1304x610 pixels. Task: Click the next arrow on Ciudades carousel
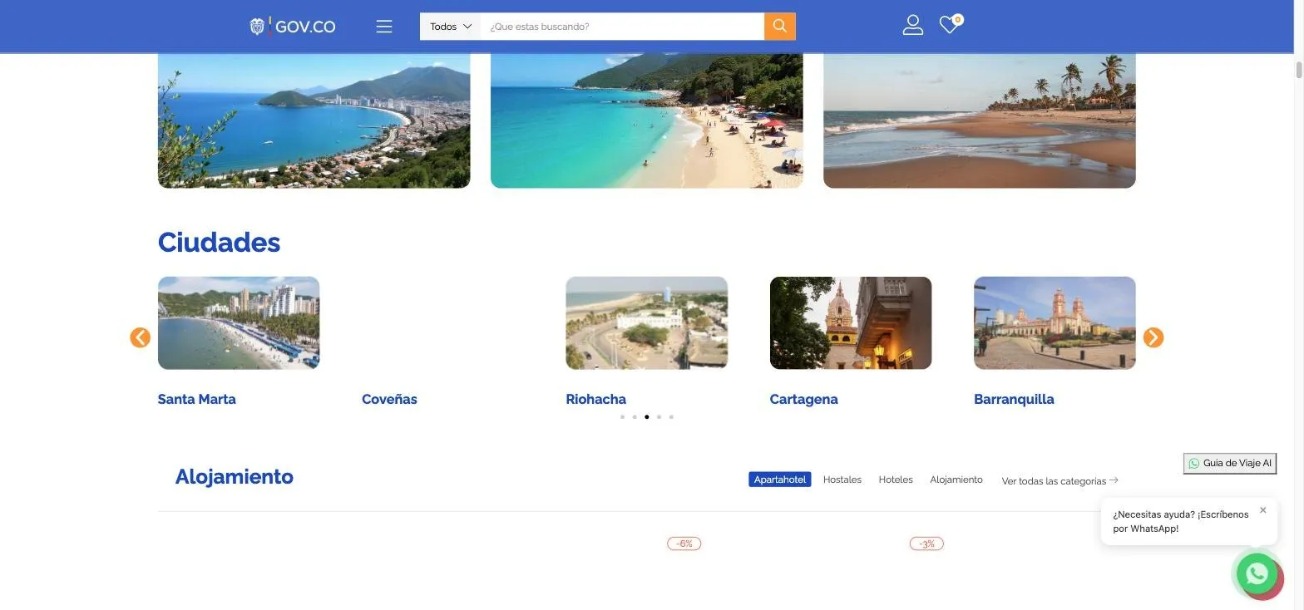point(1153,337)
